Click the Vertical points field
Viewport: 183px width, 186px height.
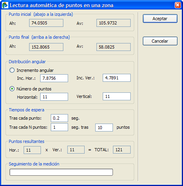(x=116, y=96)
